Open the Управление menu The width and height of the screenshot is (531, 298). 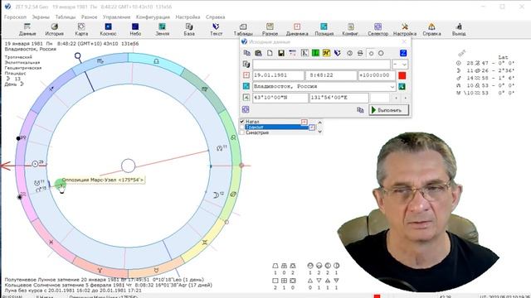(116, 17)
